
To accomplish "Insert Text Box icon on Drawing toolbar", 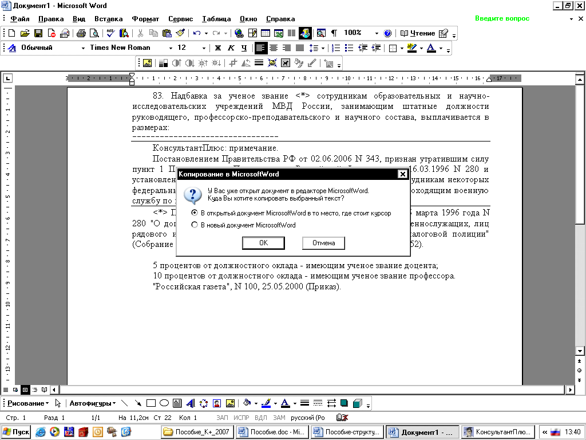I will click(x=177, y=403).
